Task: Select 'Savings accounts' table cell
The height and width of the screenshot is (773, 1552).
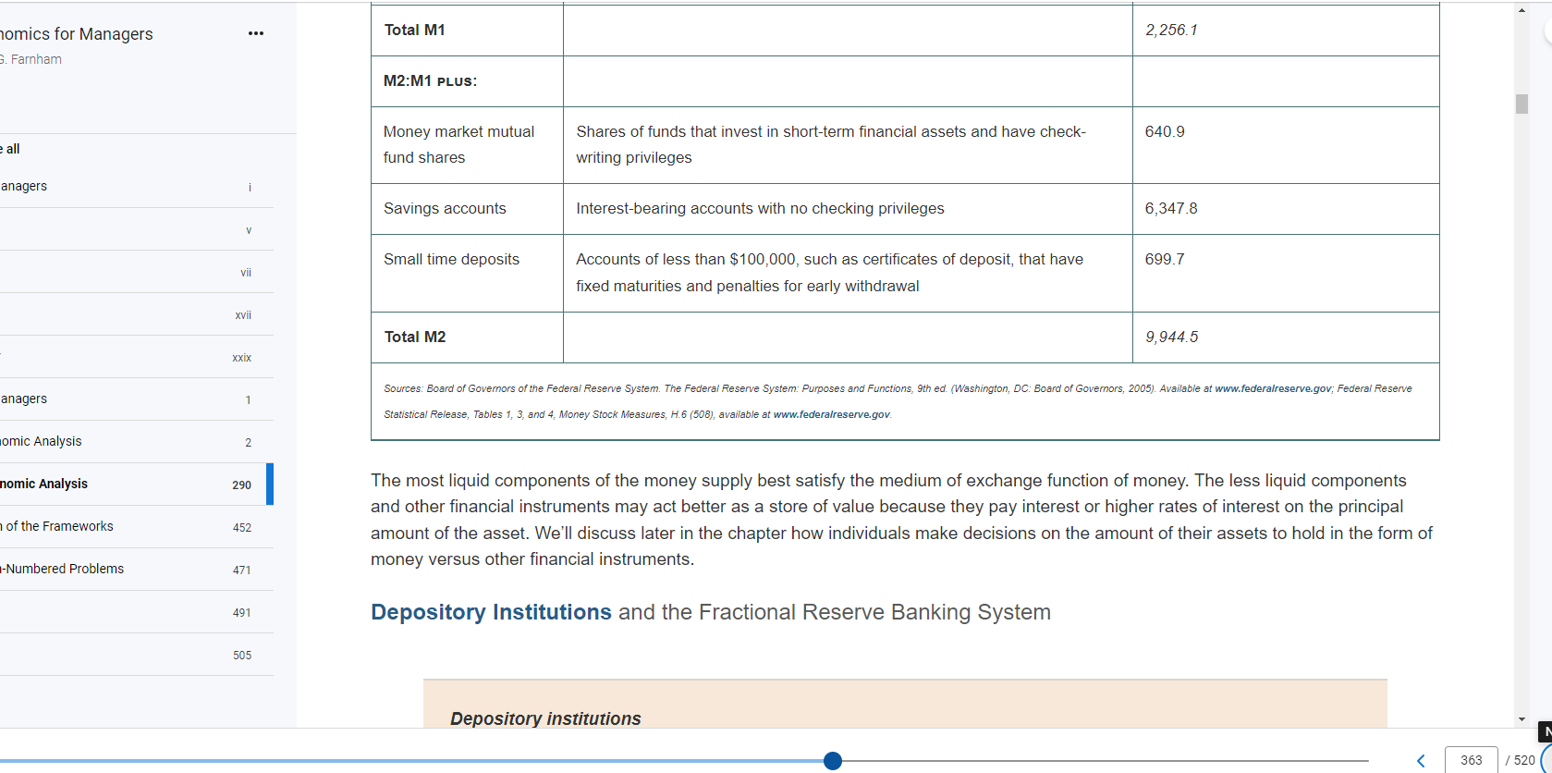Action: pyautogui.click(x=467, y=209)
